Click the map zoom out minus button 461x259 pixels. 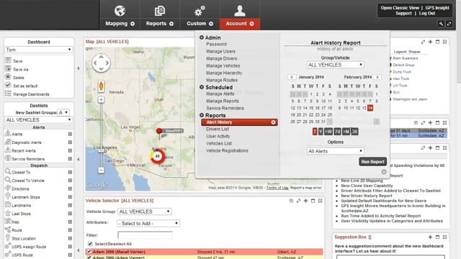(101, 171)
